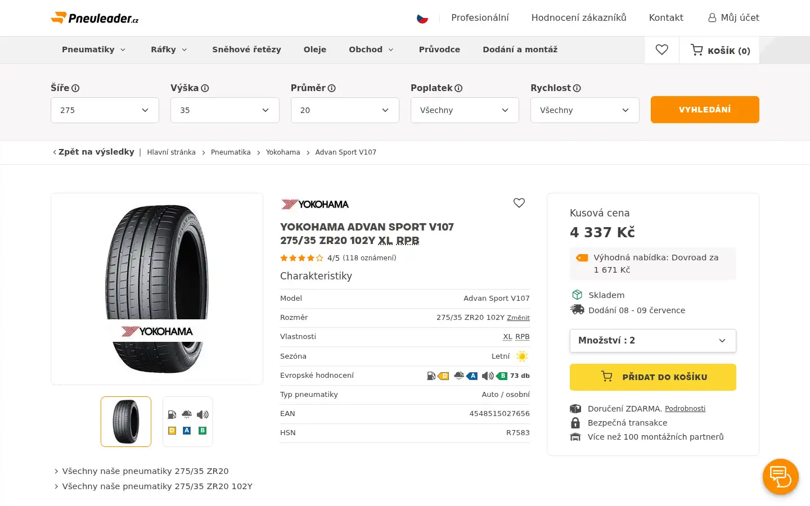Click the fuel efficiency D rating icon
The width and height of the screenshot is (810, 506).
click(x=438, y=376)
